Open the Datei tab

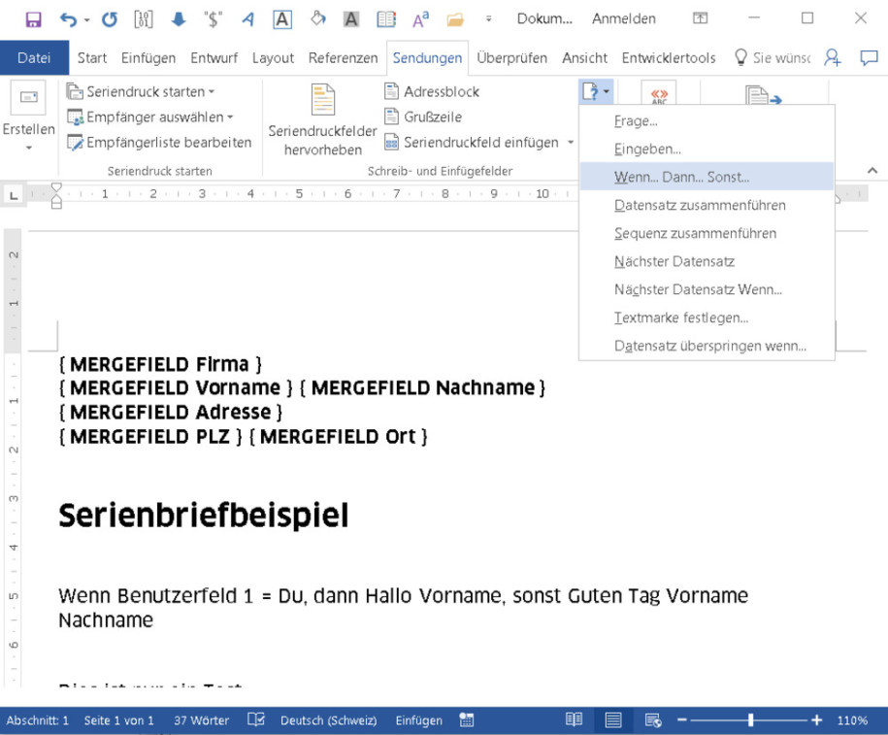coord(34,58)
